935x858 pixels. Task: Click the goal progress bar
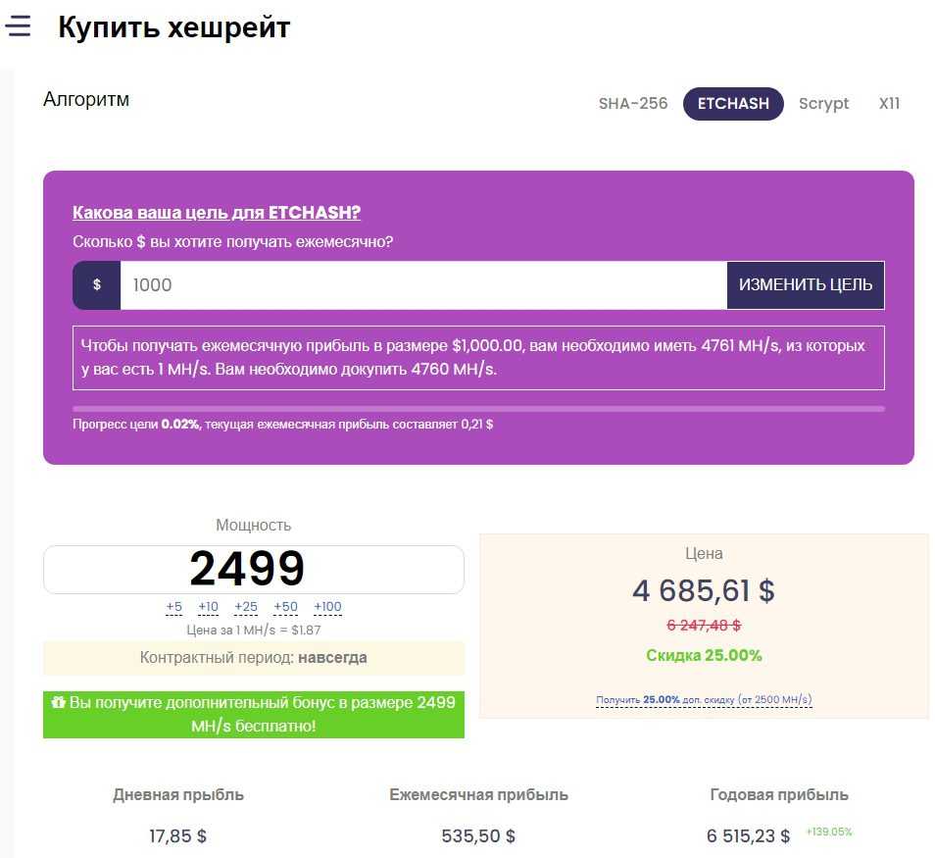click(x=478, y=409)
